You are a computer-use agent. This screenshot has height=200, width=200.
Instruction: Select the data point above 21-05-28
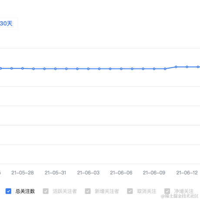tap(23, 68)
